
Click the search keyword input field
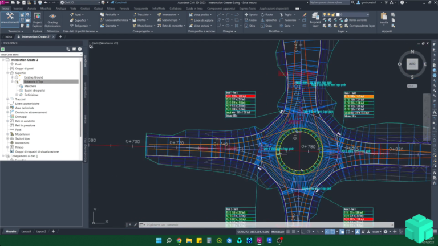coord(329,2)
